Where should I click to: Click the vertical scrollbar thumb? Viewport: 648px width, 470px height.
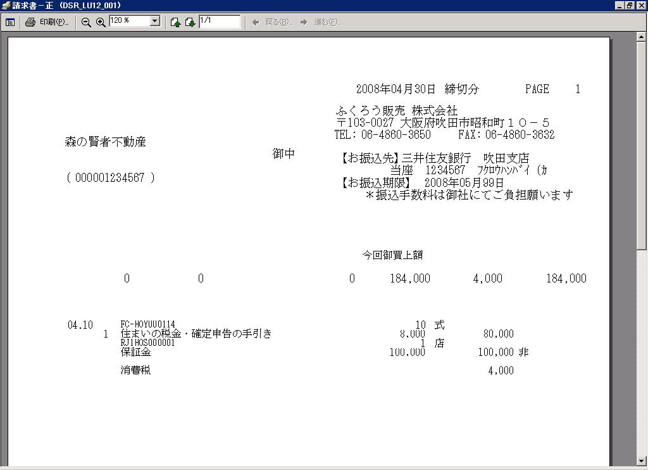coord(641,145)
